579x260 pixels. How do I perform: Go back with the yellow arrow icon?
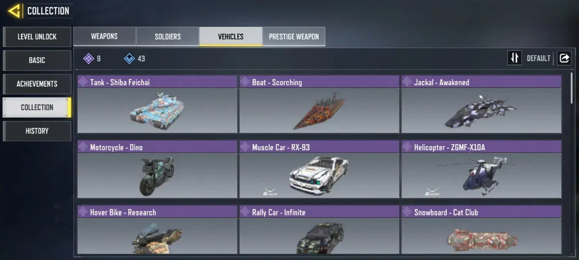(15, 11)
